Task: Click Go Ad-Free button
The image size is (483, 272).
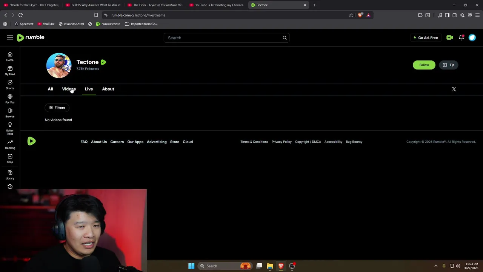Action: 425,38
